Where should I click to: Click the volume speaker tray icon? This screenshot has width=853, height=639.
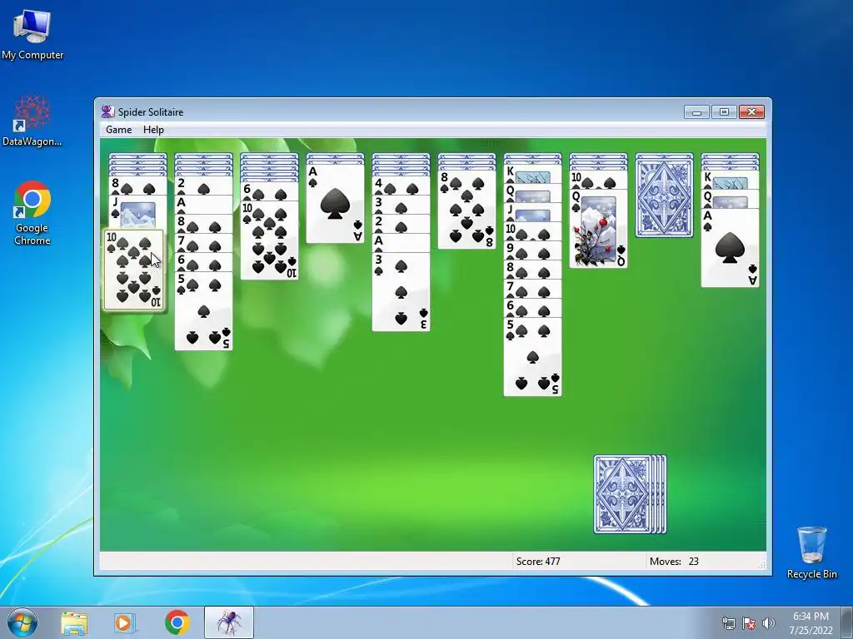769,622
